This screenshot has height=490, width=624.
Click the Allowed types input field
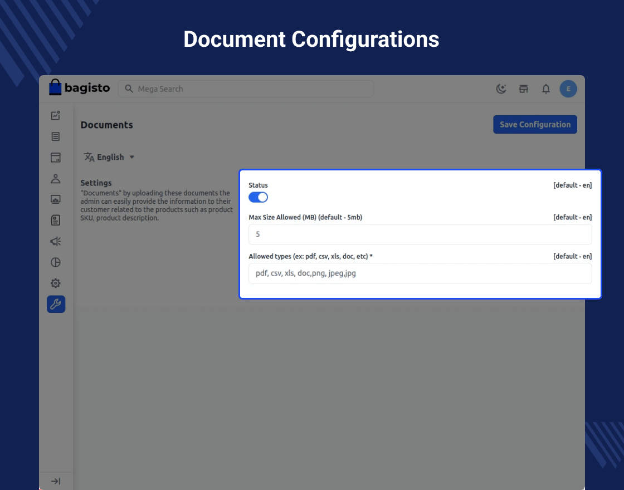(420, 273)
